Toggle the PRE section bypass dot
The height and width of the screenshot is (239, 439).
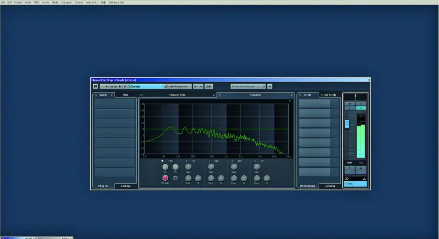click(163, 161)
